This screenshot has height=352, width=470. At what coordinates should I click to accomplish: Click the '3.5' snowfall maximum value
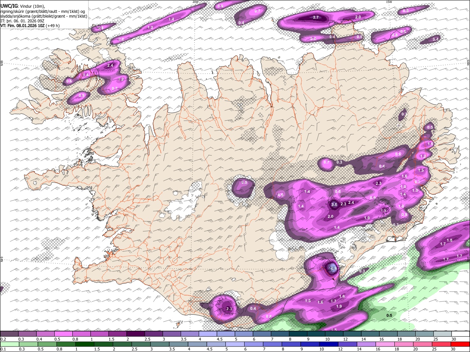point(334,205)
